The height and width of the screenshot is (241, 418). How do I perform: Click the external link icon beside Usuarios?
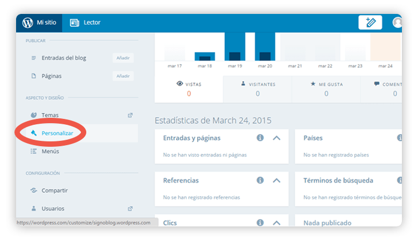[x=130, y=208]
